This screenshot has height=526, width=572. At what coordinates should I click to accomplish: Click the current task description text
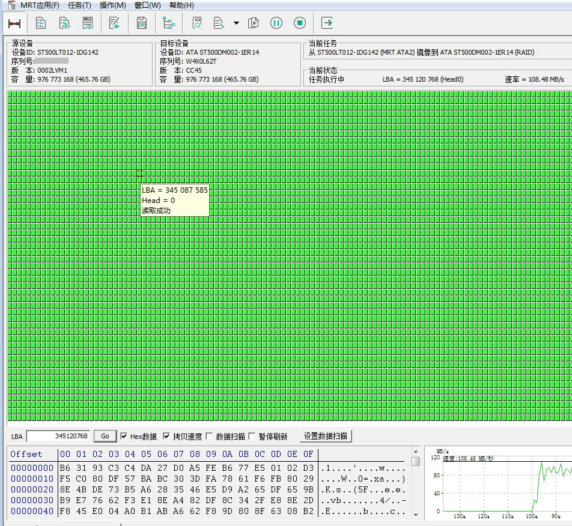pyautogui.click(x=421, y=52)
